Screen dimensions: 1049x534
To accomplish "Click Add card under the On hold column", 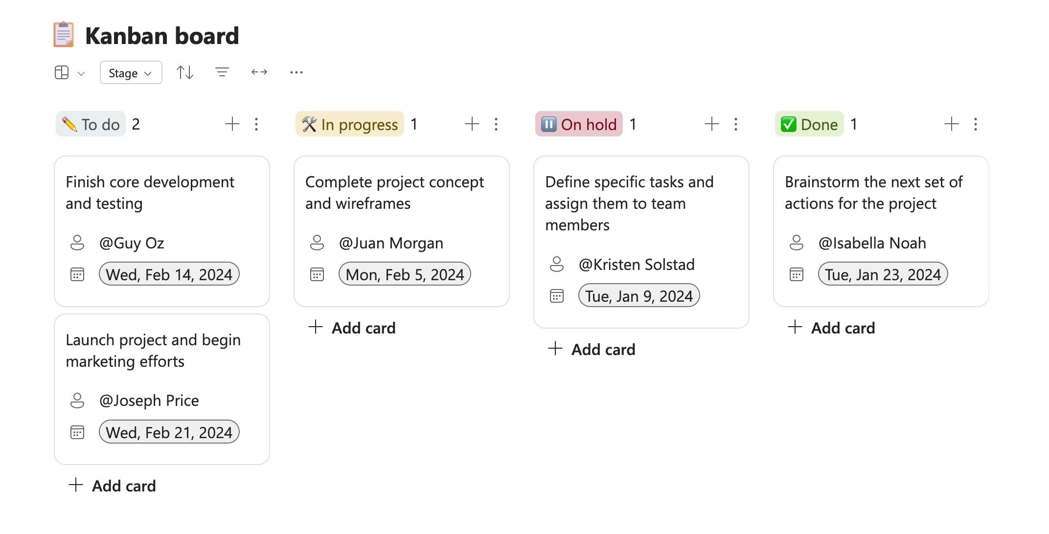I will pos(592,349).
